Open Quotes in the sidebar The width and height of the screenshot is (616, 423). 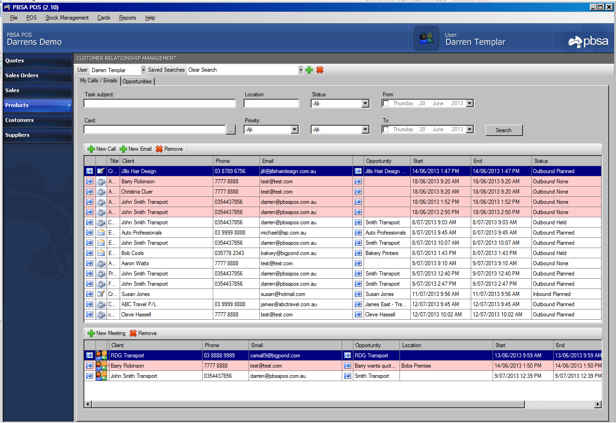tap(38, 60)
